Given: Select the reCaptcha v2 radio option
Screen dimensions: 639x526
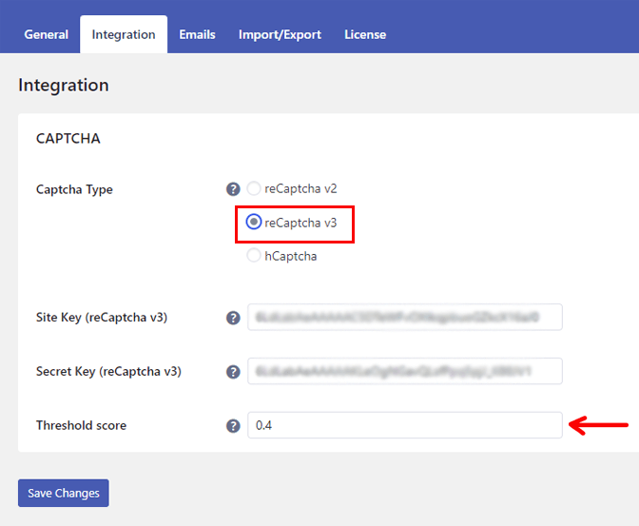Looking at the screenshot, I should point(254,188).
